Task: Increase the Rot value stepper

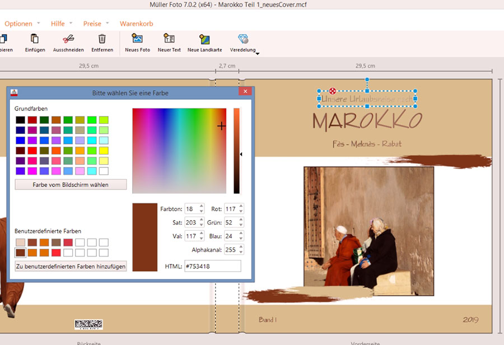Action: (241, 206)
